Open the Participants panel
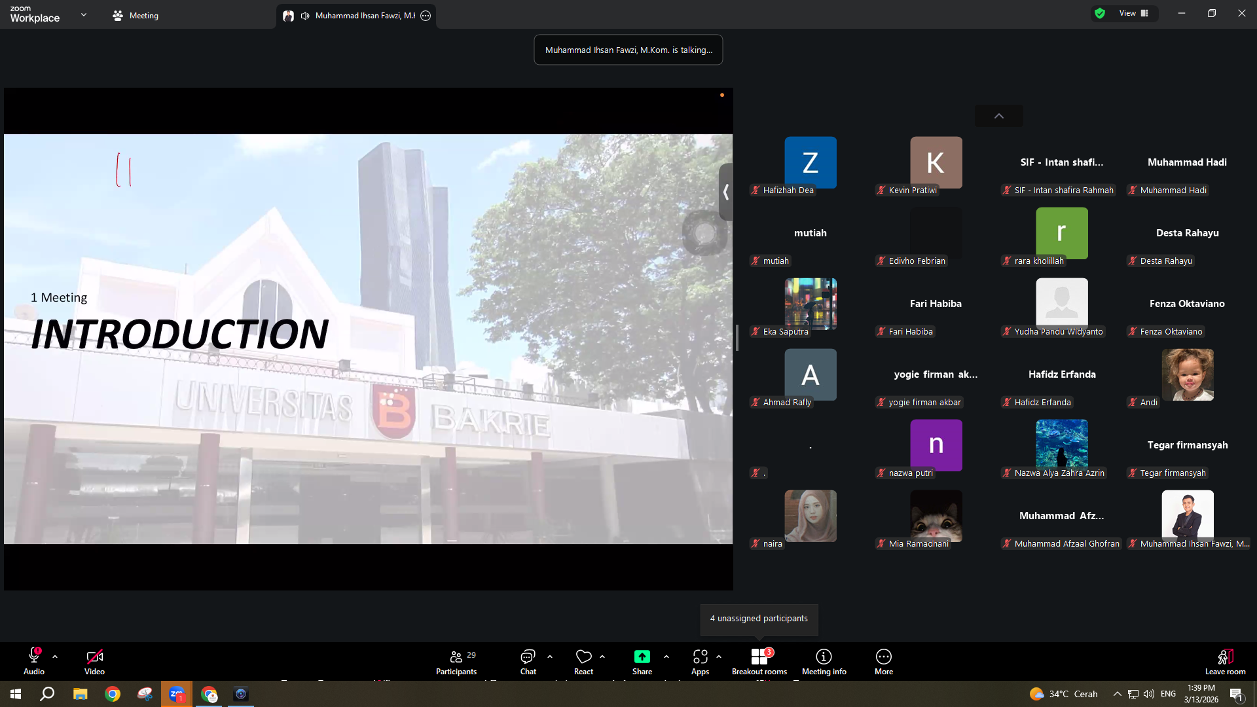This screenshot has height=707, width=1257. [x=456, y=661]
